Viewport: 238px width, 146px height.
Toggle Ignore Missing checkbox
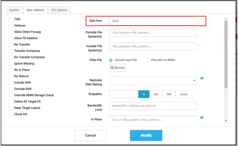point(10,64)
